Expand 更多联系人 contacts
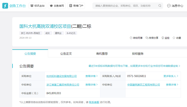 pyautogui.click(x=171, y=76)
